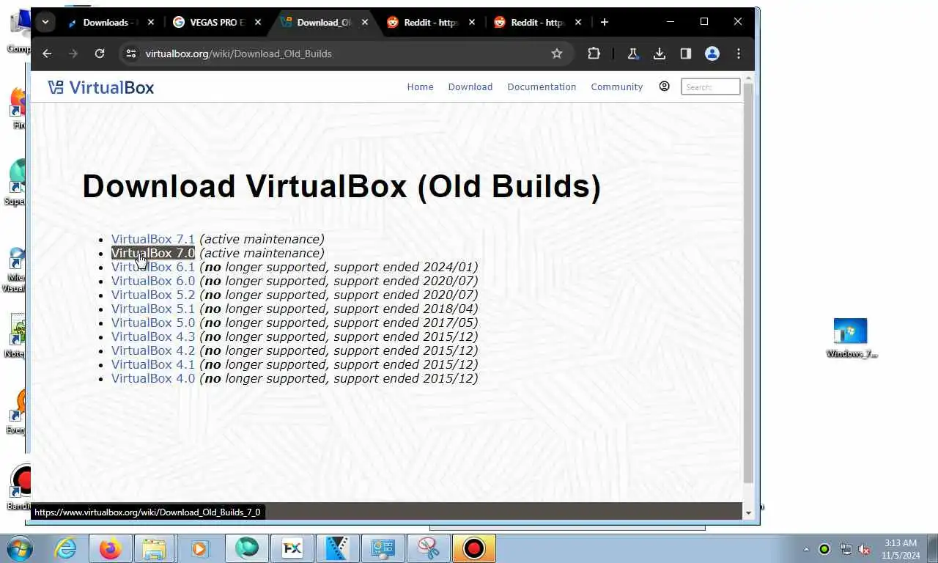This screenshot has height=563, width=938.
Task: Reload the page with the refresh icon
Action: pos(100,54)
